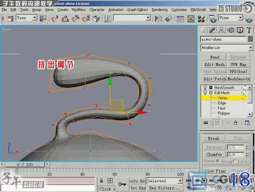Switch to the Utilities hammer tab
The width and height of the screenshot is (255, 192).
(249, 30)
